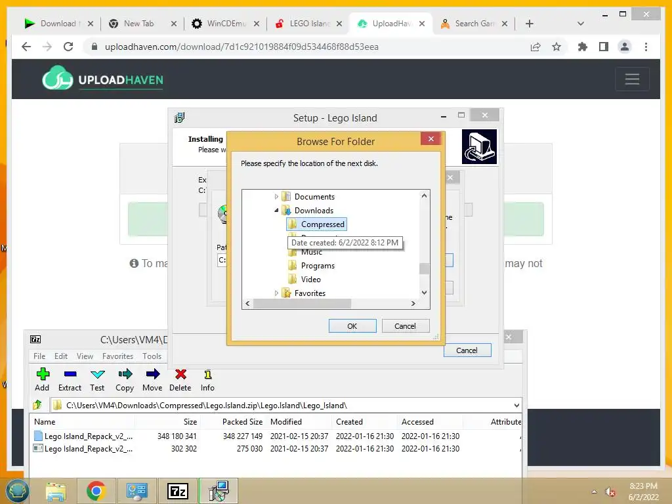This screenshot has width=672, height=504.
Task: Click the muted volume tray icon
Action: [610, 492]
